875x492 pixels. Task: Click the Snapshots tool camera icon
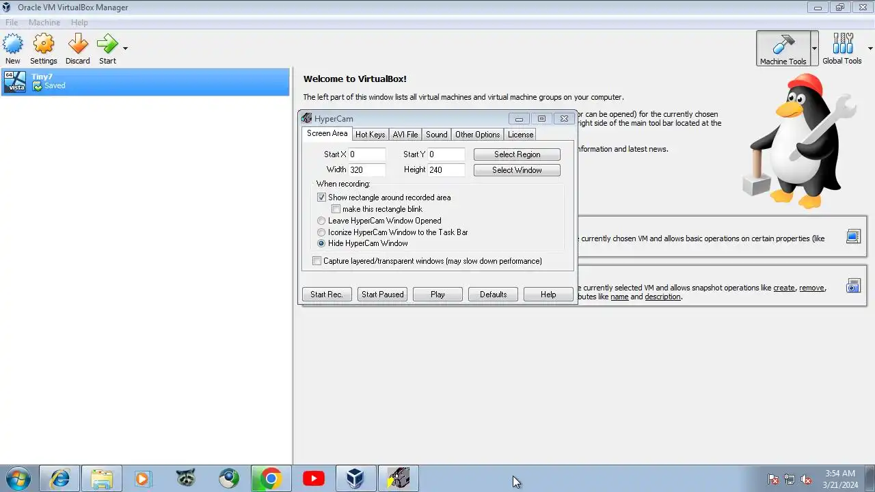[x=852, y=286]
